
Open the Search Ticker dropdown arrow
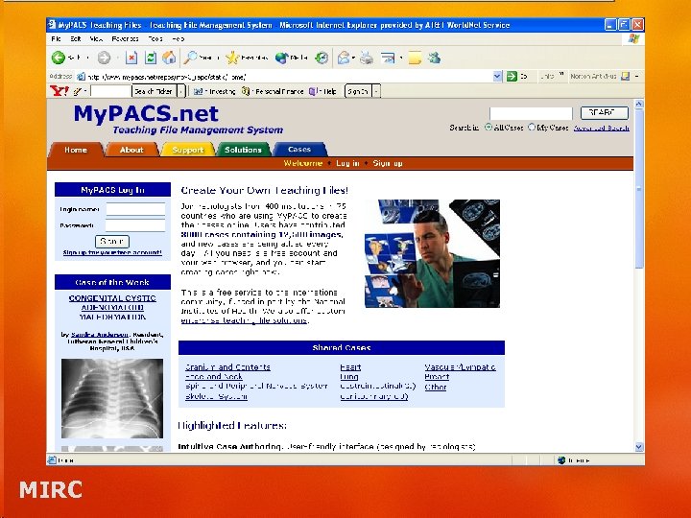[x=180, y=91]
